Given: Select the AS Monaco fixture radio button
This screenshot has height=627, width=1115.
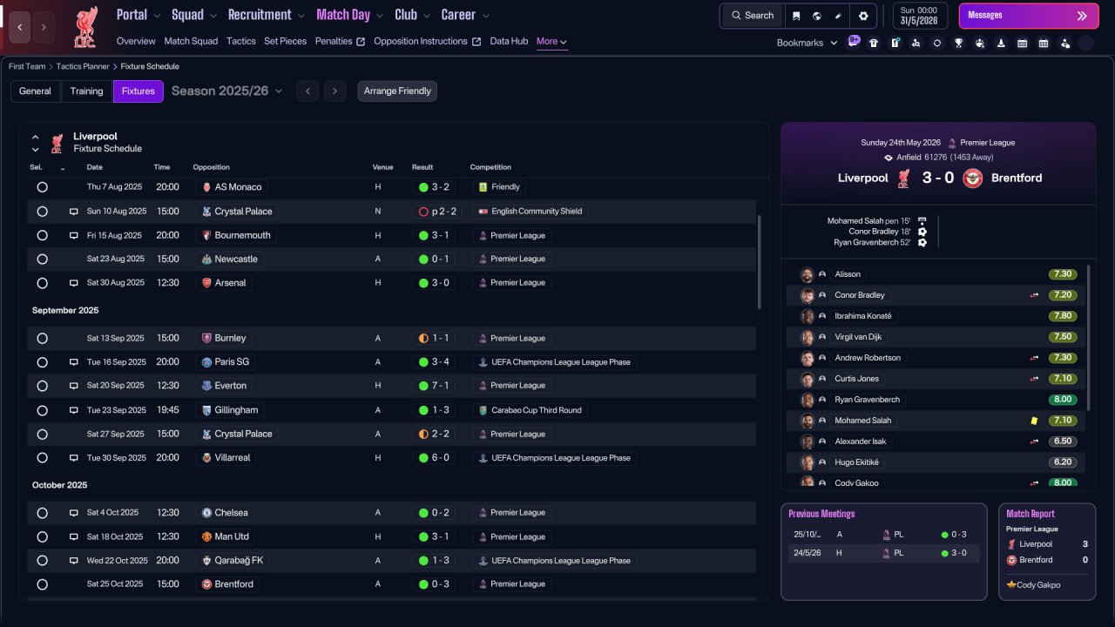Looking at the screenshot, I should (x=42, y=187).
